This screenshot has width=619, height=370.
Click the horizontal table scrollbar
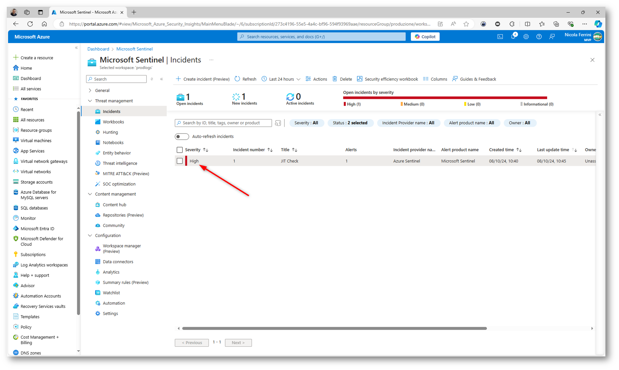pyautogui.click(x=334, y=328)
